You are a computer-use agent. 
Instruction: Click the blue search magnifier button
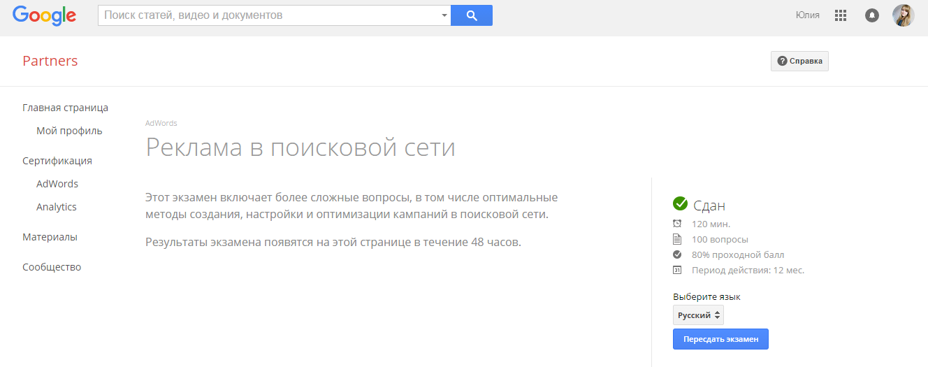click(x=472, y=15)
